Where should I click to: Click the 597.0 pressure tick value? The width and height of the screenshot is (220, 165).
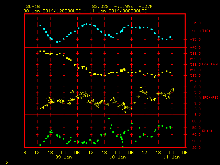click(x=196, y=81)
